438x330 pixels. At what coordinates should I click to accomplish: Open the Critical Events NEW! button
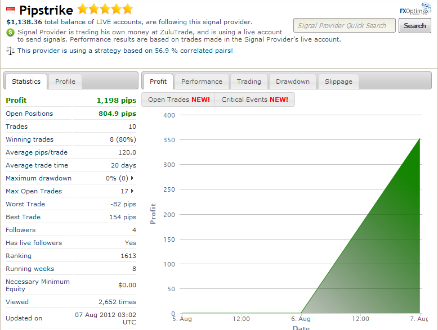[255, 100]
